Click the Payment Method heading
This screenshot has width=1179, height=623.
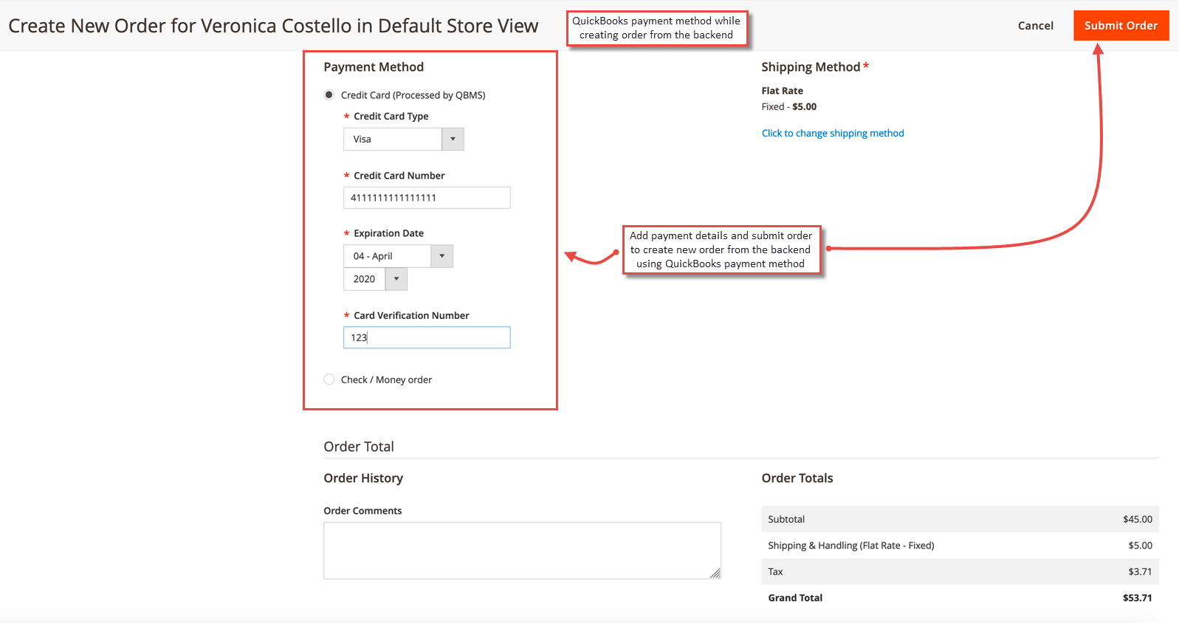(x=374, y=66)
